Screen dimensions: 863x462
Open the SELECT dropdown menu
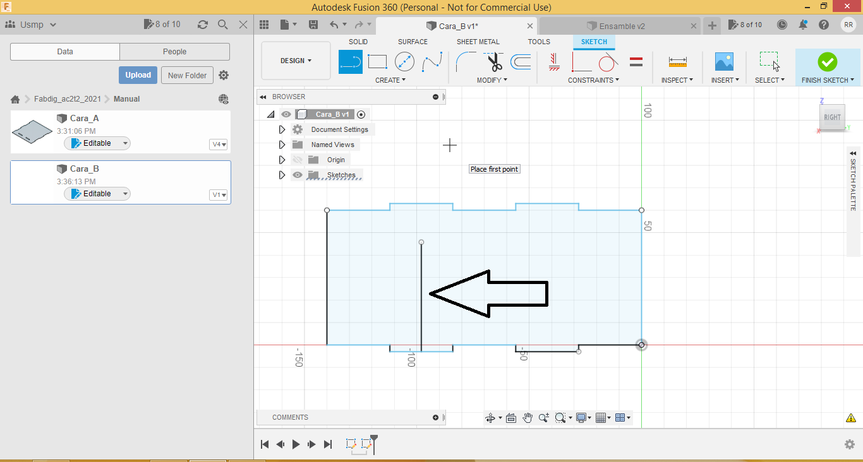(x=769, y=80)
